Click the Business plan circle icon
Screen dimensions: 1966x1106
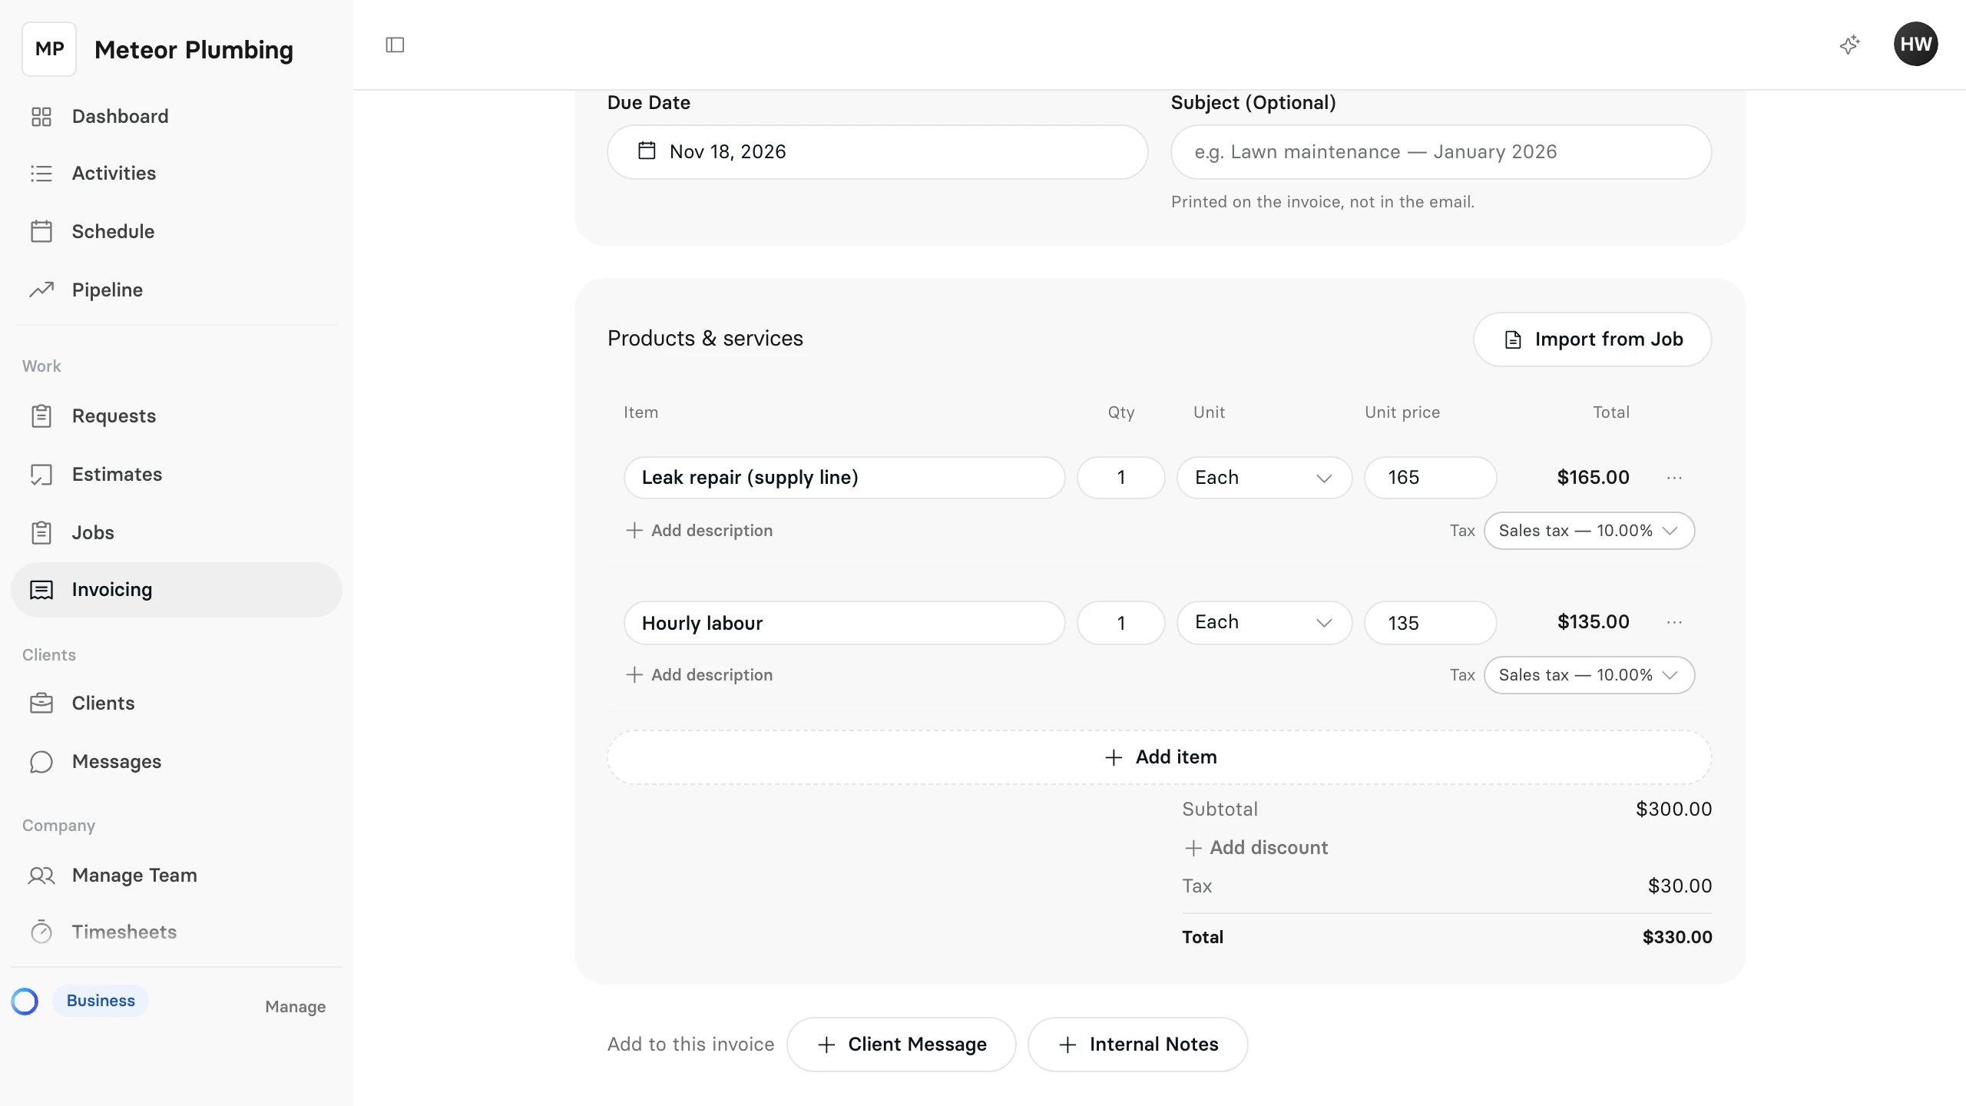tap(25, 1001)
